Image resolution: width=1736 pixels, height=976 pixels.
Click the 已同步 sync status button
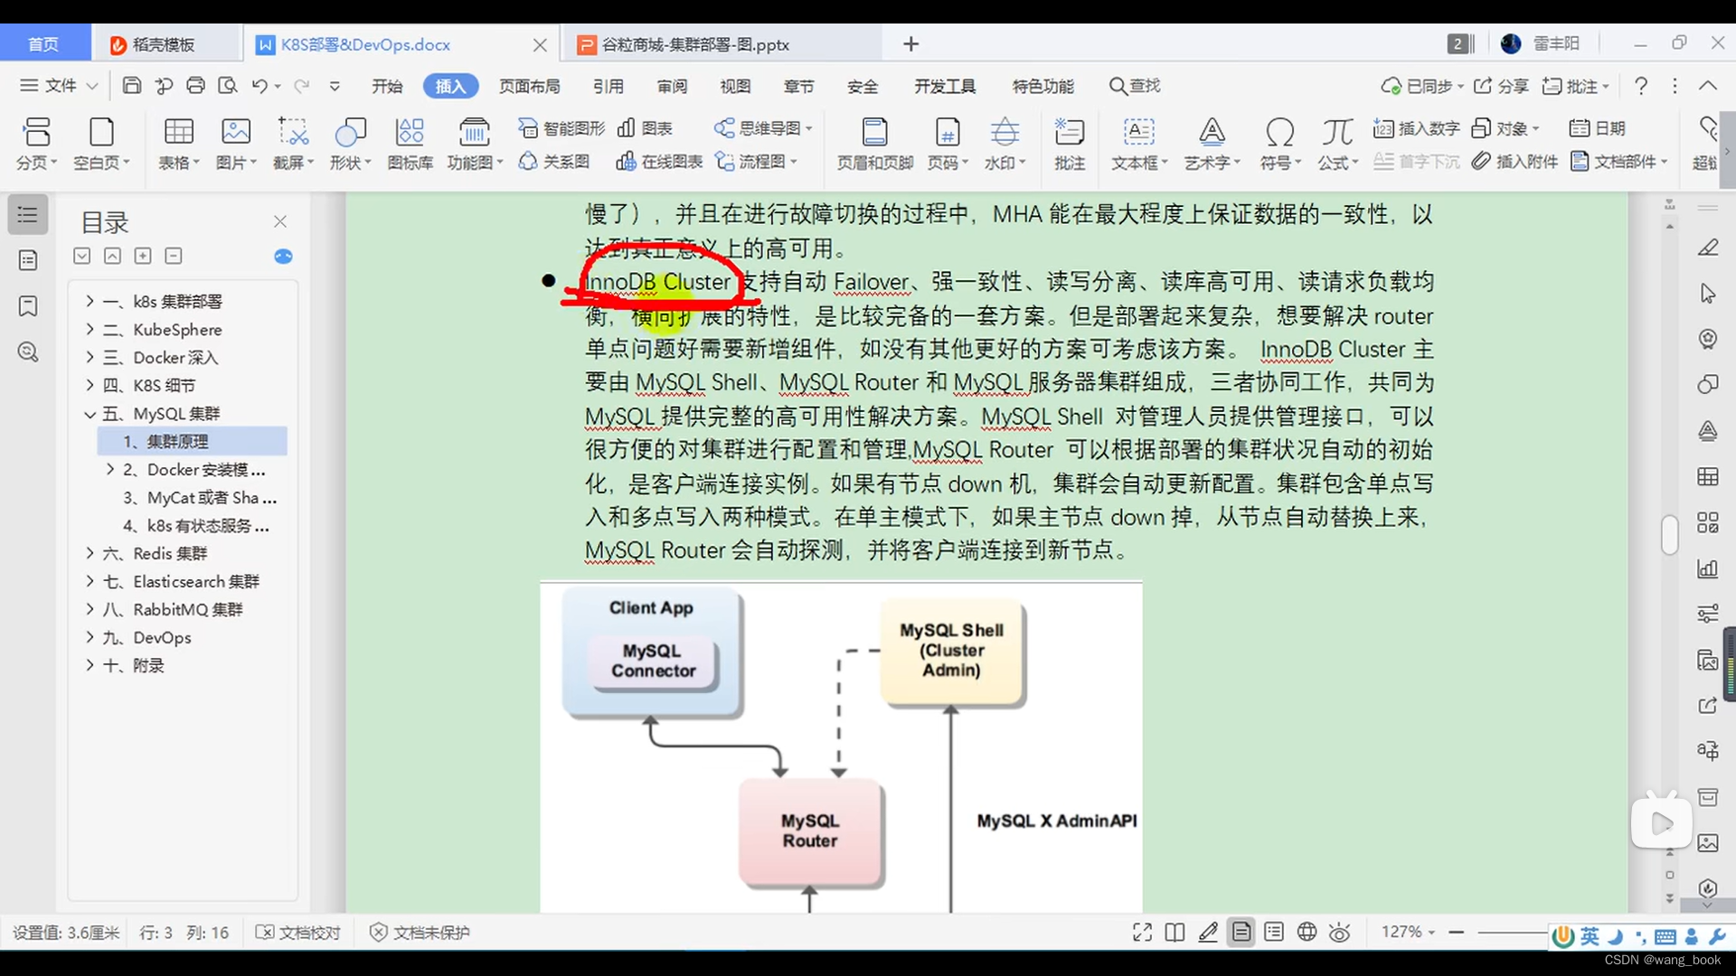coord(1422,86)
